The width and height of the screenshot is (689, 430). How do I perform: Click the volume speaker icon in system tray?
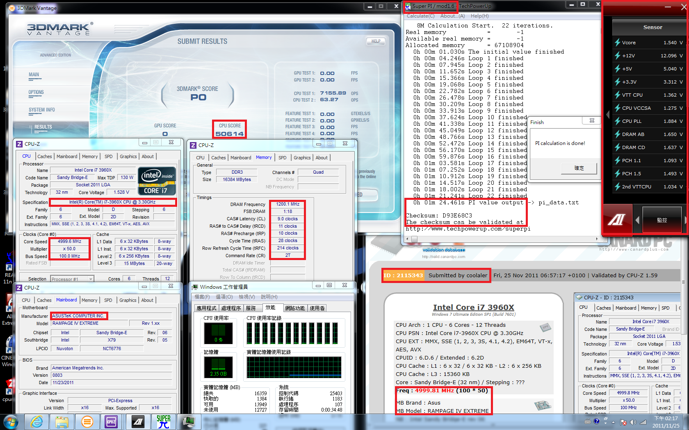[x=633, y=422]
